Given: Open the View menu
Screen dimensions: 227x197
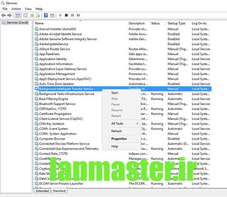Looking at the screenshot, I should (28, 9).
